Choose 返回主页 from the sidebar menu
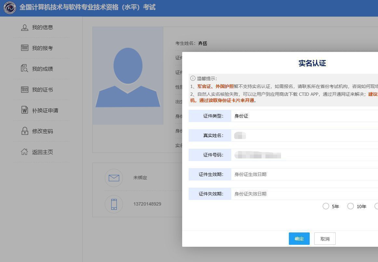This screenshot has width=378, height=262. coord(25,152)
